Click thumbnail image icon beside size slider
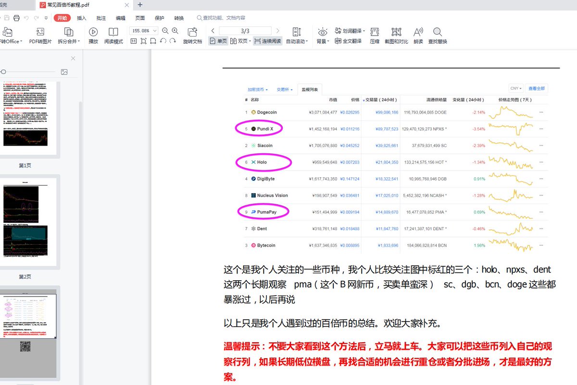This screenshot has width=577, height=385. click(x=64, y=72)
